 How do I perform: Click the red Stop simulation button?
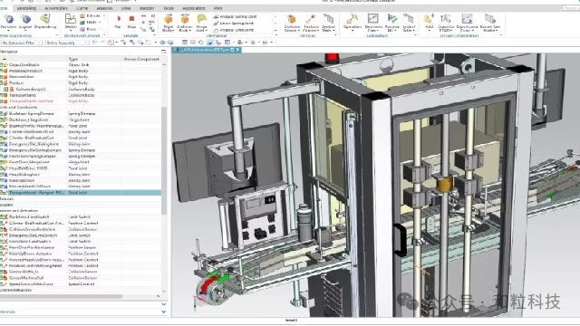pos(131,21)
